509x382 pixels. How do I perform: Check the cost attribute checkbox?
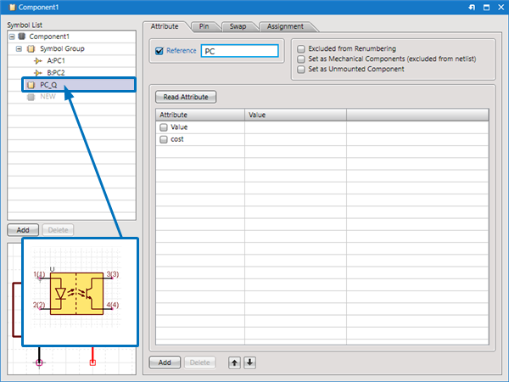coord(164,140)
